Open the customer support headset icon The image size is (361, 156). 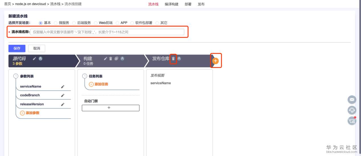tap(352, 110)
